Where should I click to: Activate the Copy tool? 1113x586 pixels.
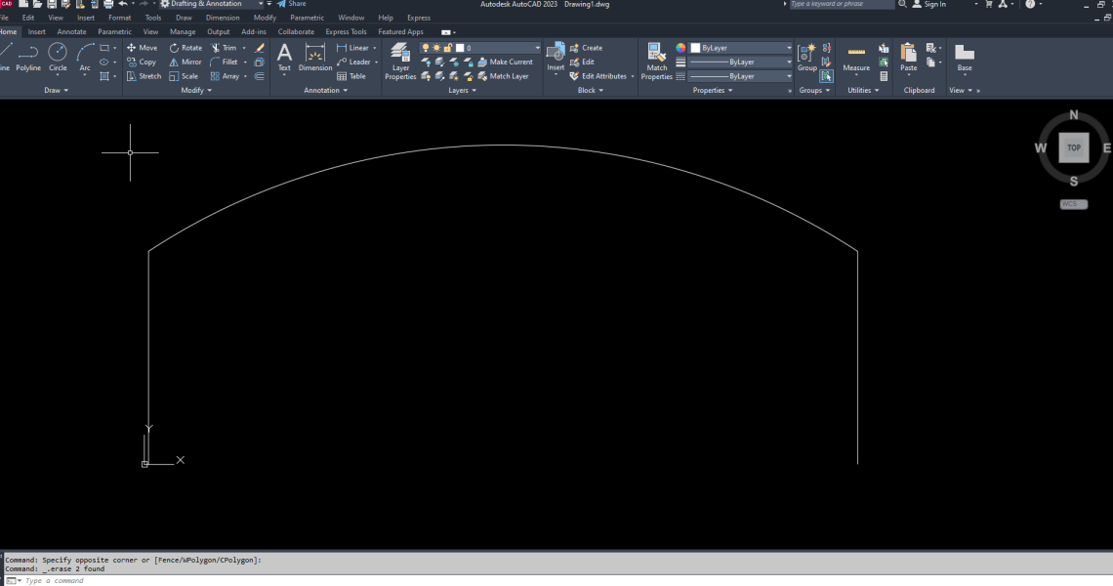142,62
